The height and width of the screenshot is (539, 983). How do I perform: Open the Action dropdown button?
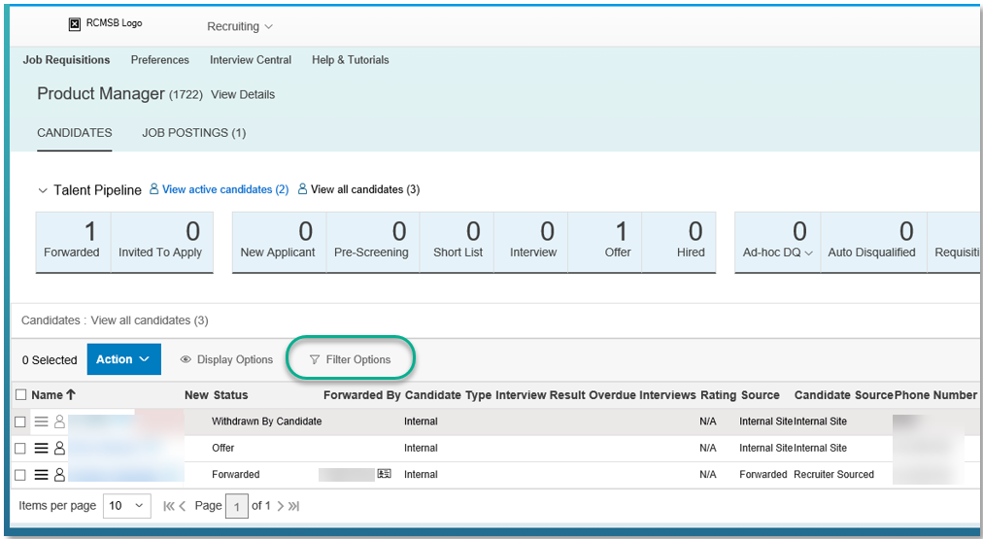click(123, 359)
